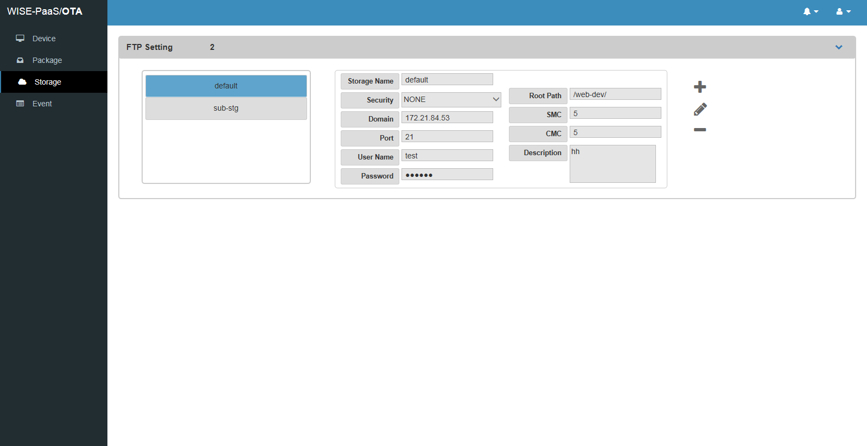Open the Security dropdown showing NONE

tap(451, 99)
